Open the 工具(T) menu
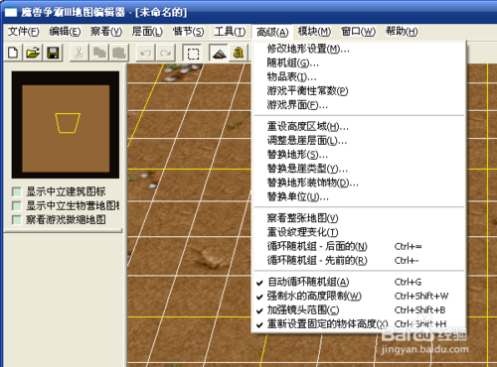The image size is (497, 367). tap(230, 32)
